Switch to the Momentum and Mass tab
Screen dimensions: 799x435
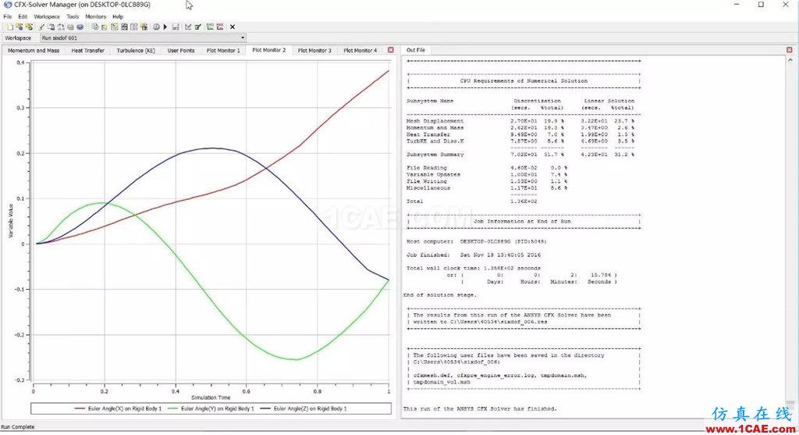[x=34, y=51]
